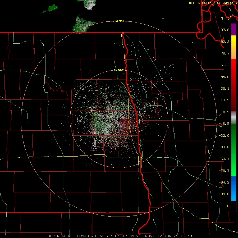Click the -47.6 velocity scale value
This screenshot has width=238, height=238.
224,147
